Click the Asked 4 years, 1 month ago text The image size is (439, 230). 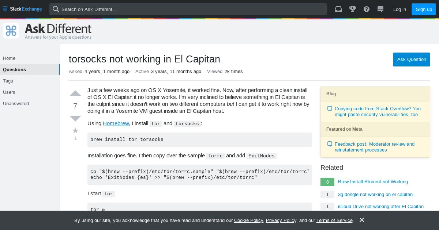[99, 72]
